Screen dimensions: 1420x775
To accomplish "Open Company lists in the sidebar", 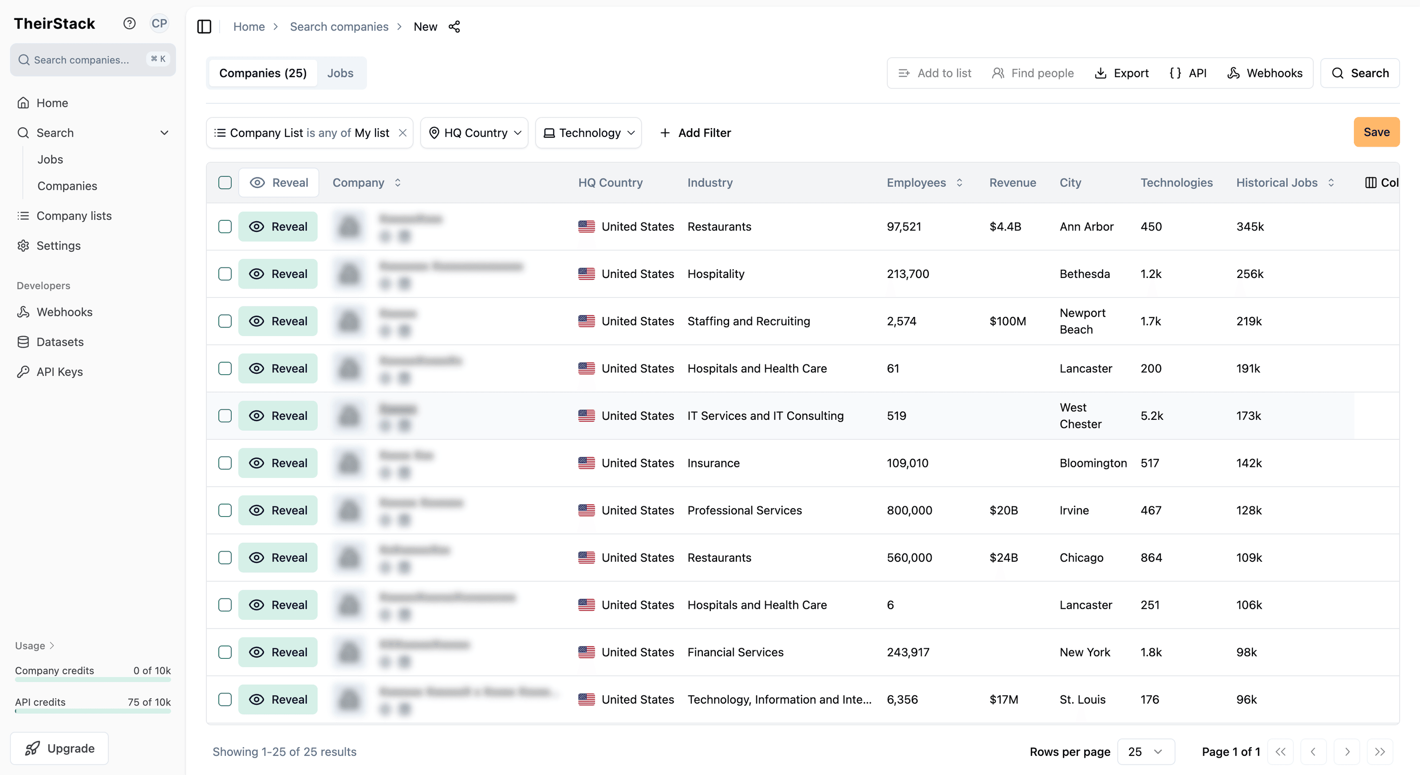I will [x=74, y=216].
